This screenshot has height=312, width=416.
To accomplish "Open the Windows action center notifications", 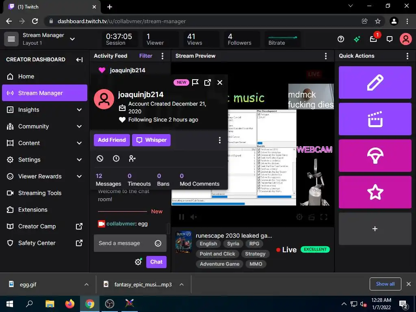I will (403, 305).
